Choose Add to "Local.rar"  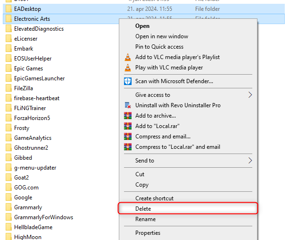click(188, 126)
